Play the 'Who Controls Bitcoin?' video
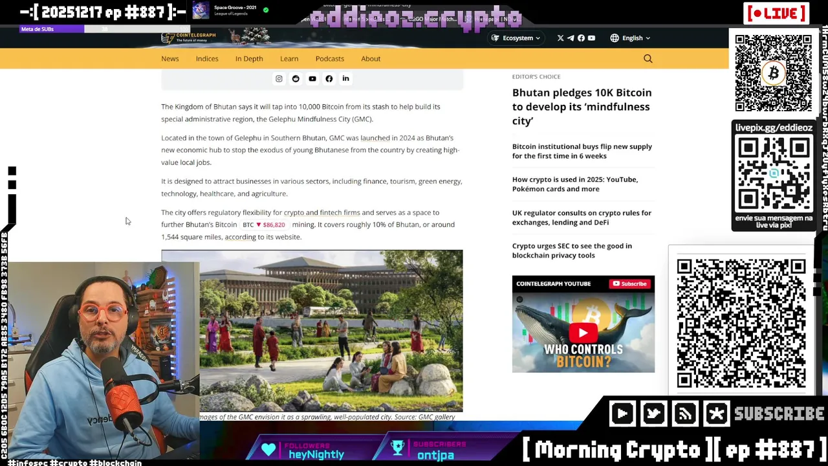Image resolution: width=828 pixels, height=466 pixels. [x=583, y=333]
